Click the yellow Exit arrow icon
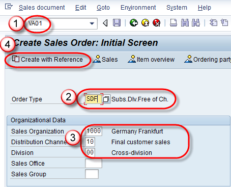 pos(145,23)
